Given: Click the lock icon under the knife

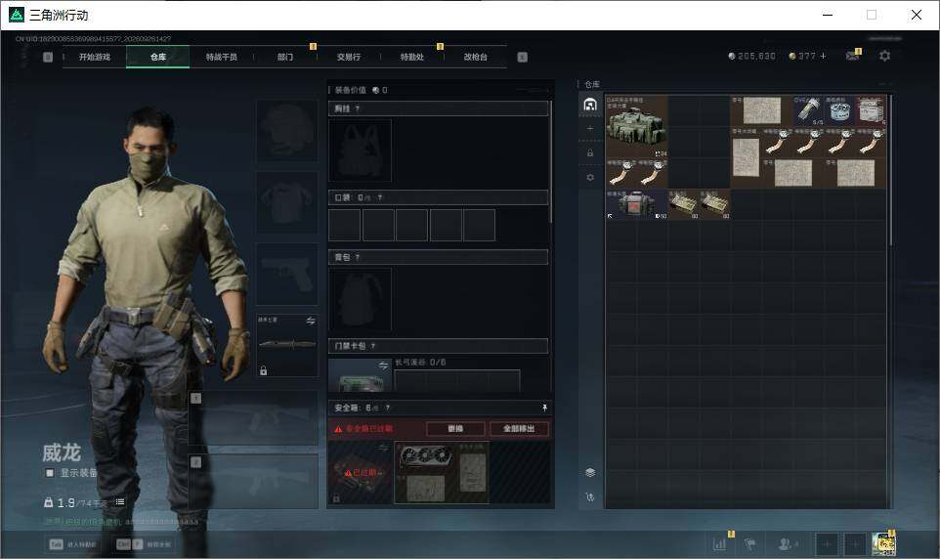Looking at the screenshot, I should [263, 370].
